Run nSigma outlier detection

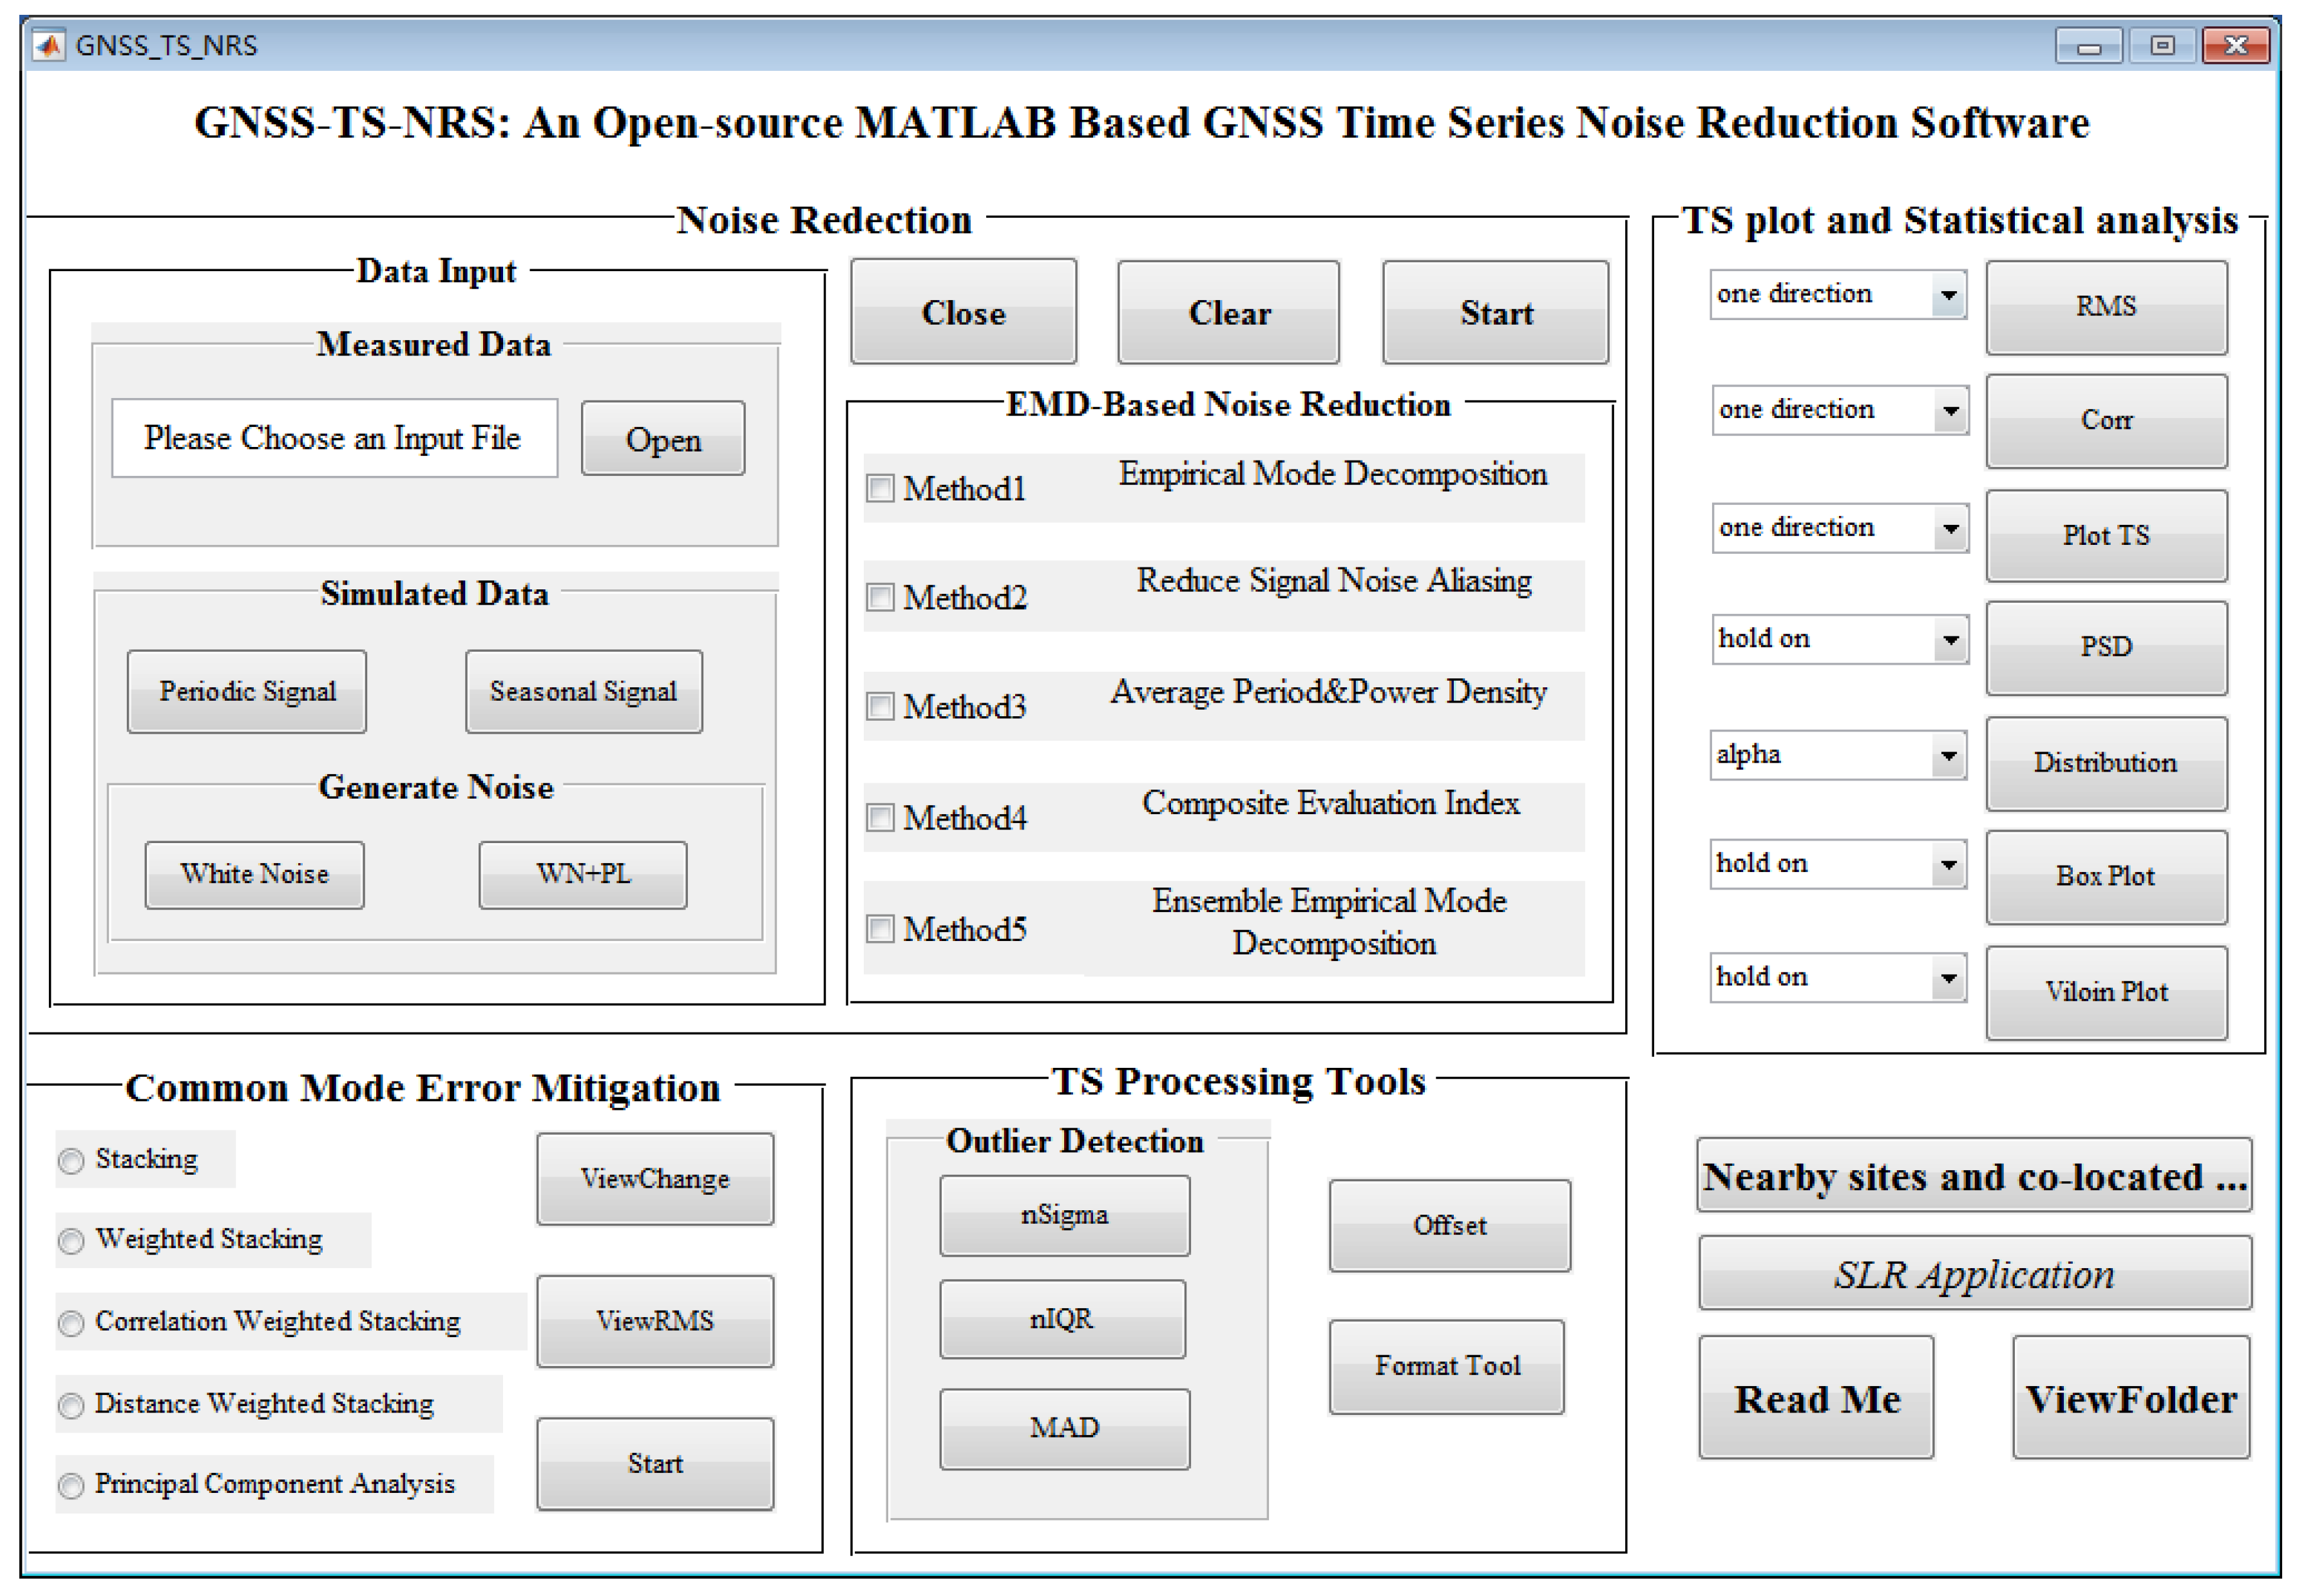tap(1064, 1216)
